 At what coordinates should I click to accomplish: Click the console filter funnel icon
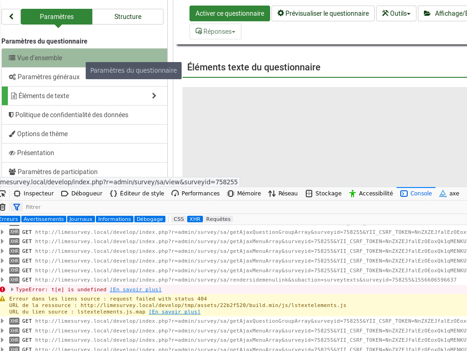click(x=17, y=207)
